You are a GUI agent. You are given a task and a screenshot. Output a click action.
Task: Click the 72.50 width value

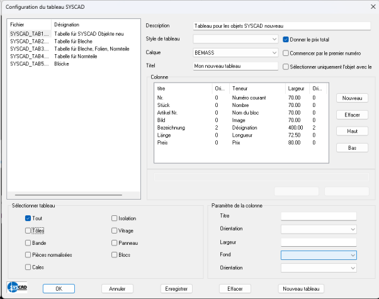click(294, 135)
